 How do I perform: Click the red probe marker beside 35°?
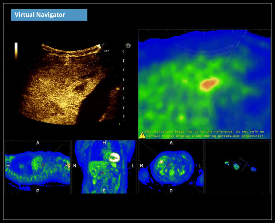pos(102,45)
